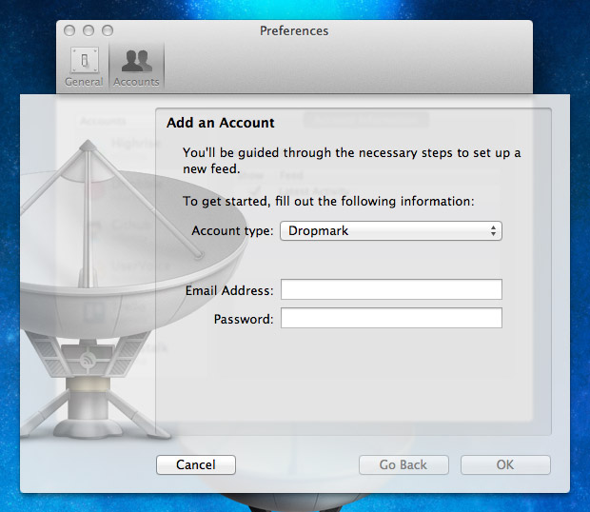Screen dimensions: 590x512
Task: Open the Account type dropdown showing Dropmark
Action: pos(390,230)
